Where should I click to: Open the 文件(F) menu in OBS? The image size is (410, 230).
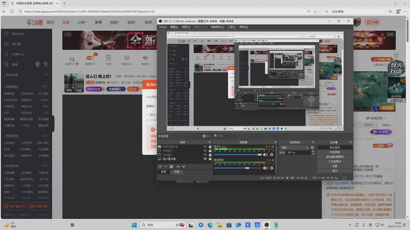pos(162,27)
